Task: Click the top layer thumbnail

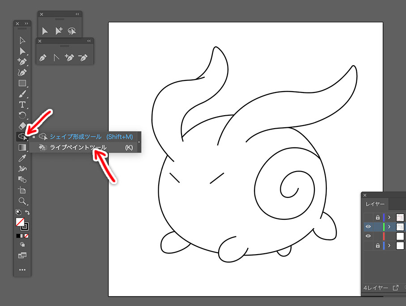Action: (400, 217)
